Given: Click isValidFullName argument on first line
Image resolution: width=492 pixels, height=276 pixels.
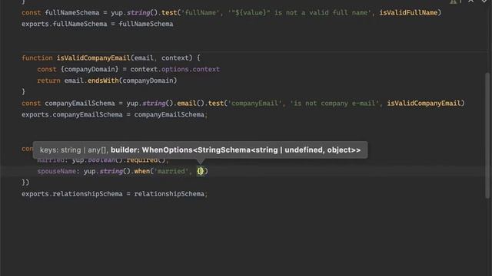Looking at the screenshot, I should (408, 12).
